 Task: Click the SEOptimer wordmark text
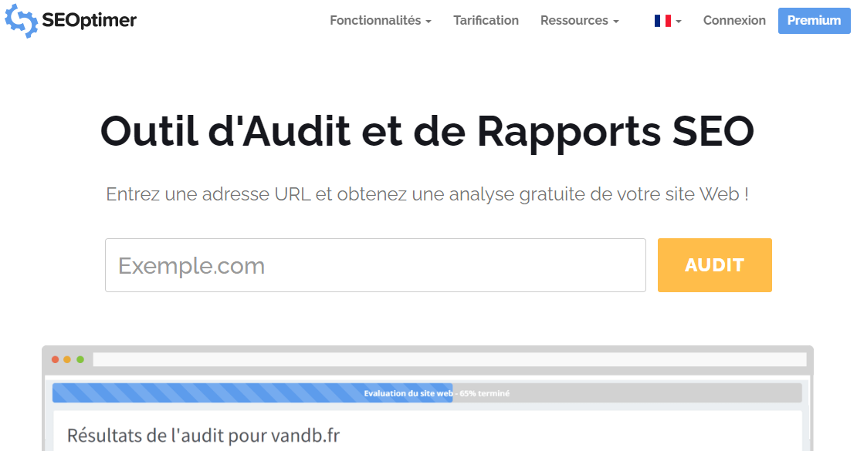(90, 21)
